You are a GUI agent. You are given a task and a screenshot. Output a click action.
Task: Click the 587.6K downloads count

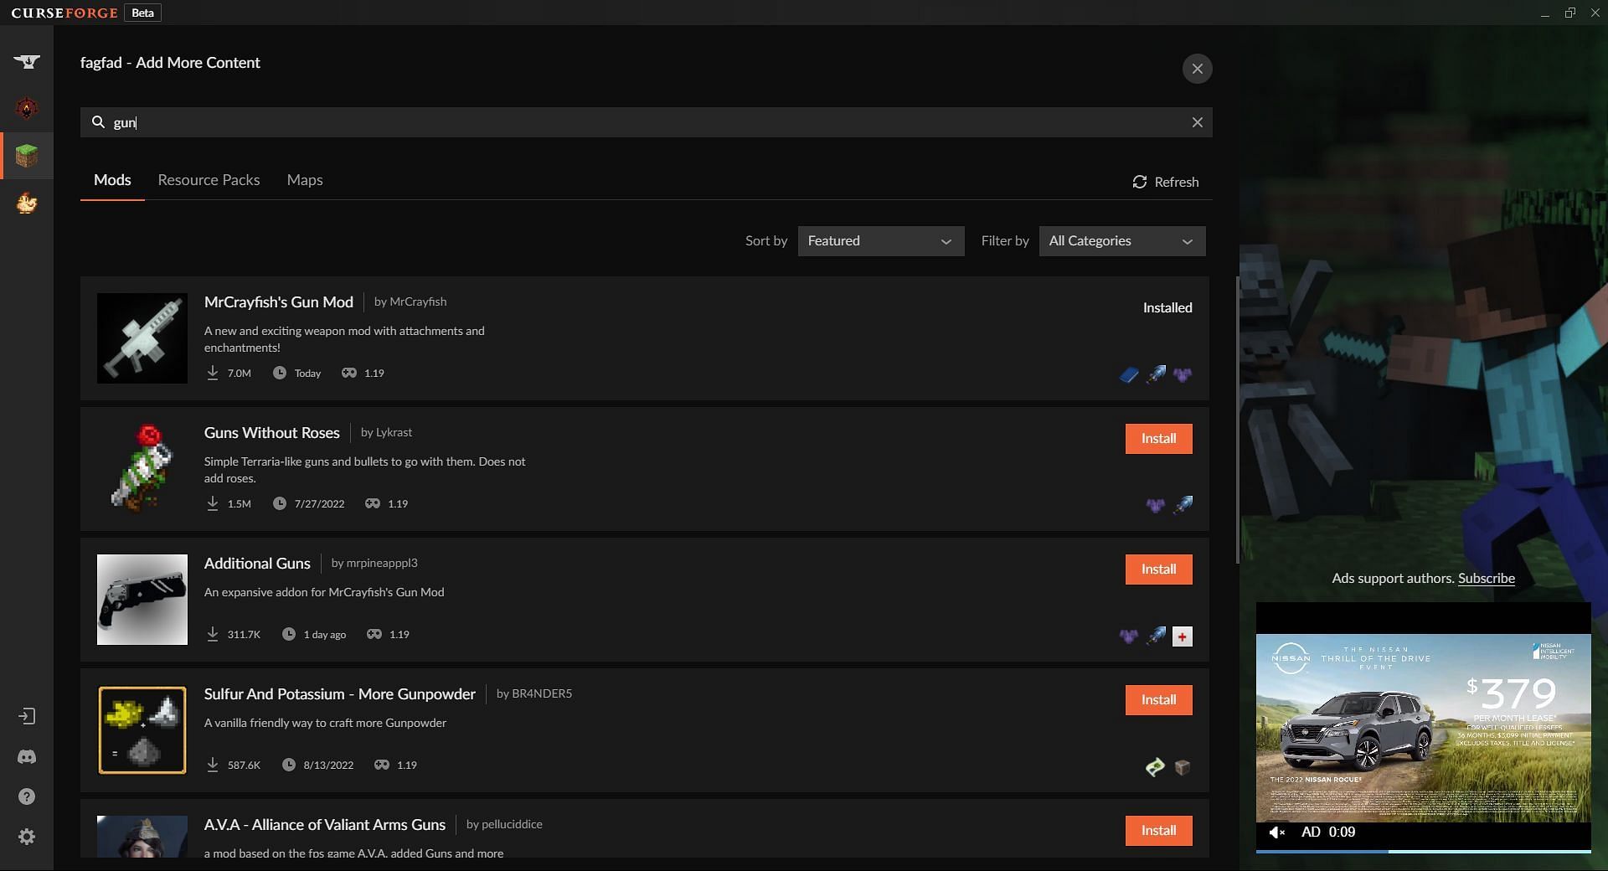tap(244, 765)
